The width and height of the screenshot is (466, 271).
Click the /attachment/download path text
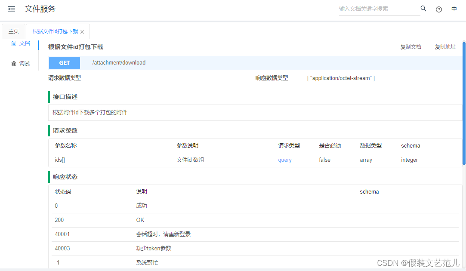(119, 63)
